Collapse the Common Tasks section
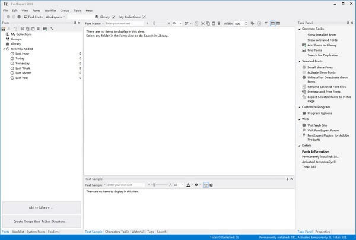Viewport: 356px width, 240px height. [300, 29]
